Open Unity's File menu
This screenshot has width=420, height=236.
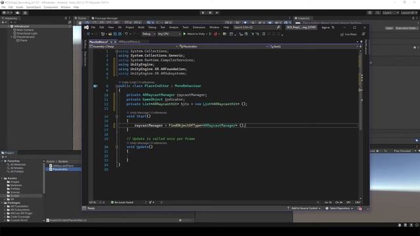pos(3,7)
